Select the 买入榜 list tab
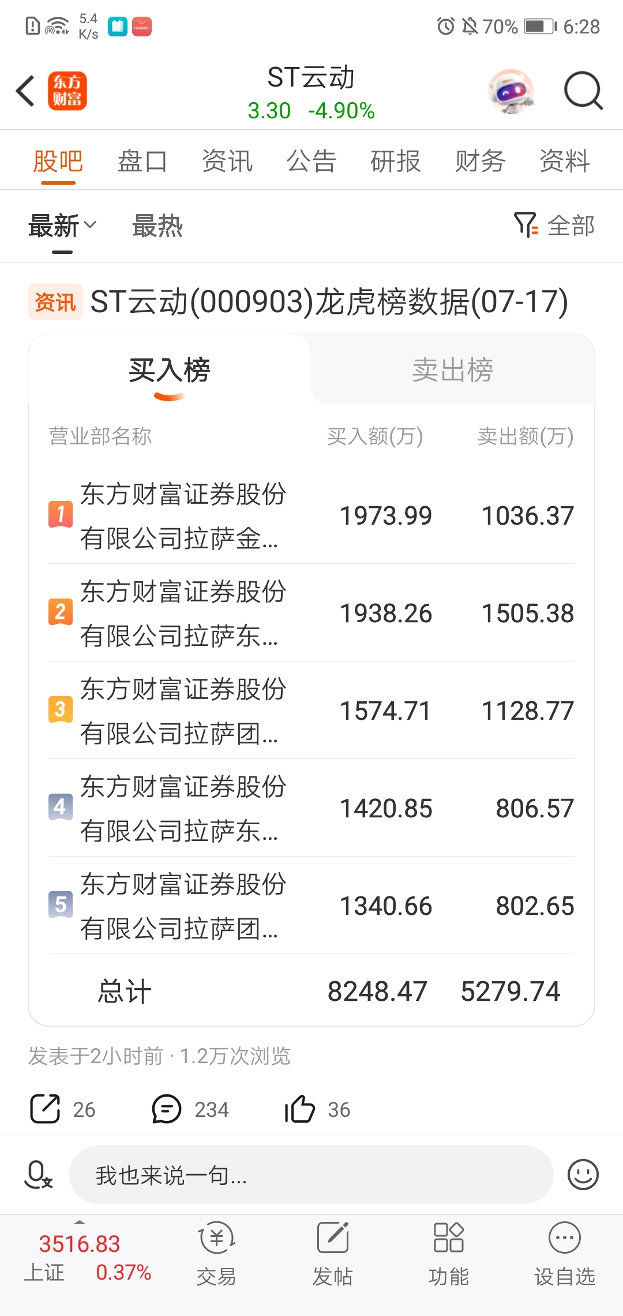Viewport: 623px width, 1316px height. 170,369
